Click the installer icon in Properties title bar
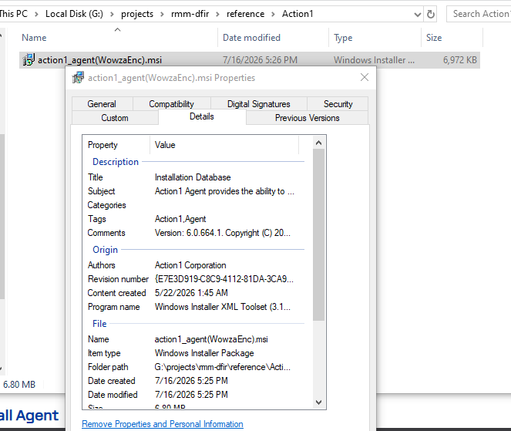Viewport: 511px width, 431px height. point(78,78)
